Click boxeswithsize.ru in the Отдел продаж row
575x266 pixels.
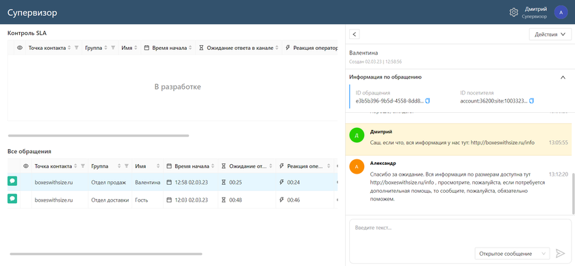53,182
